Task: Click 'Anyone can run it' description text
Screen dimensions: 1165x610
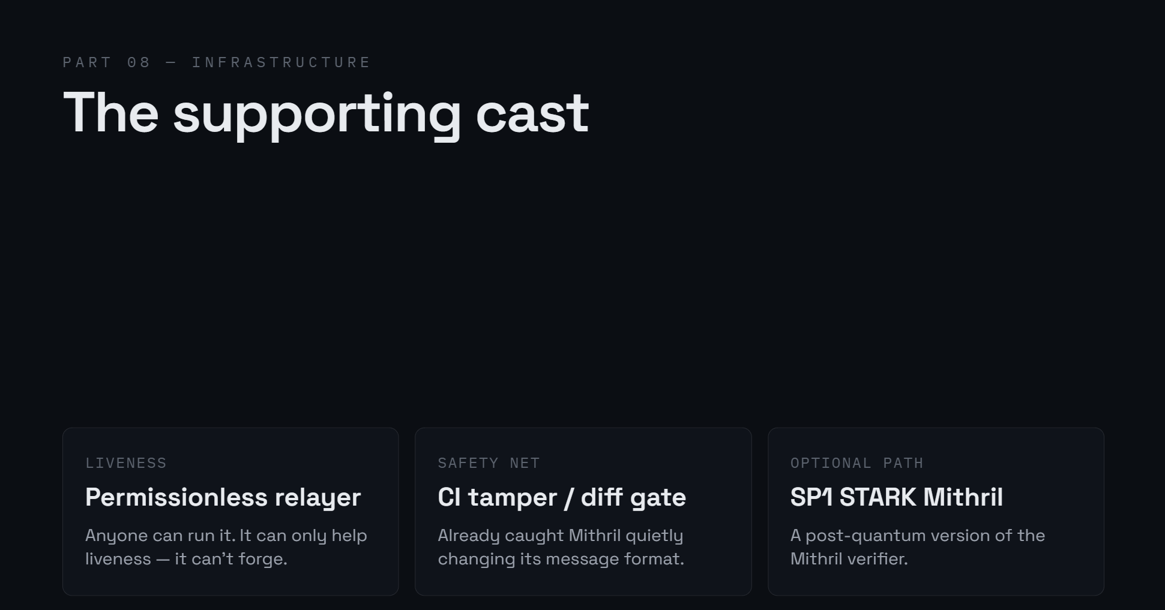Action: click(226, 547)
